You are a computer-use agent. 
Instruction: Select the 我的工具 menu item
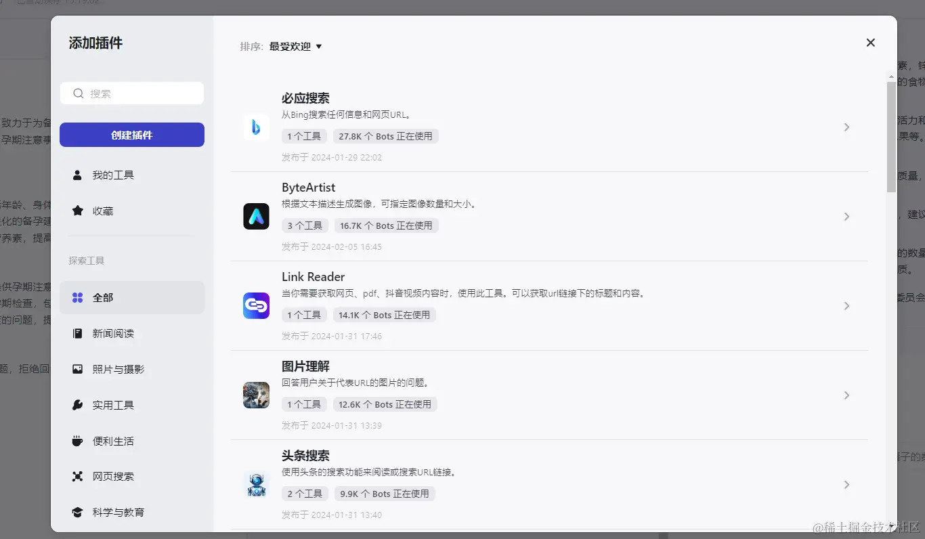coord(132,175)
